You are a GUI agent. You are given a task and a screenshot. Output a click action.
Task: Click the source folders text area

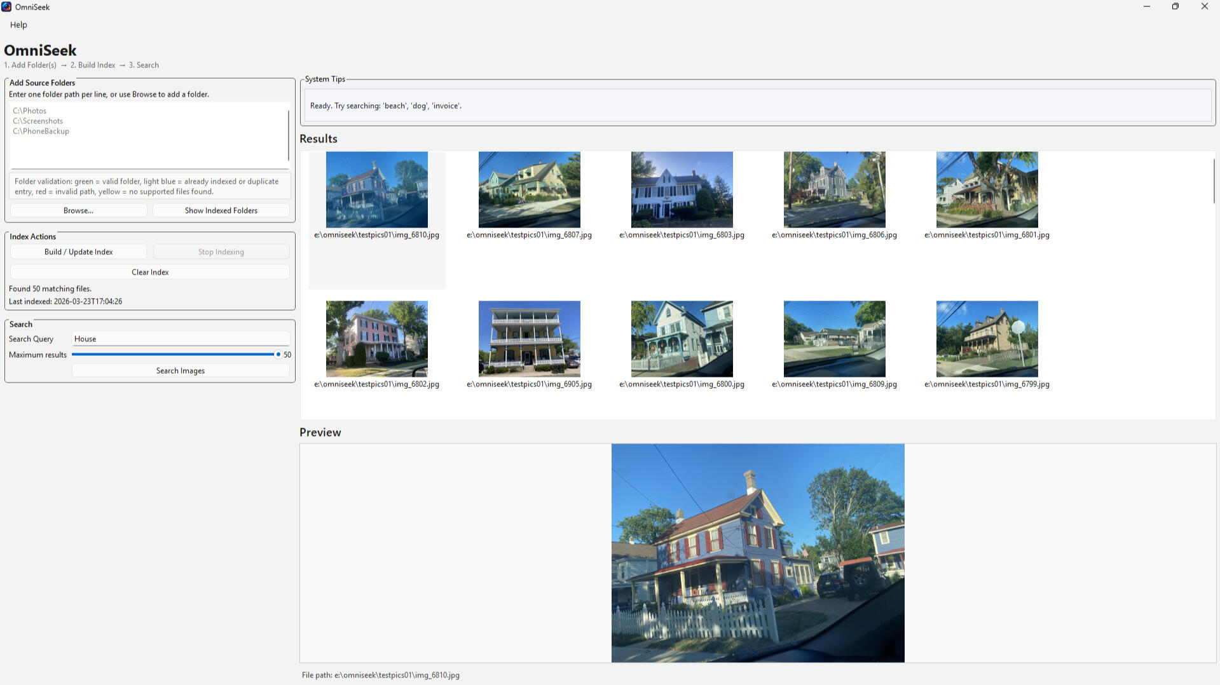click(149, 135)
